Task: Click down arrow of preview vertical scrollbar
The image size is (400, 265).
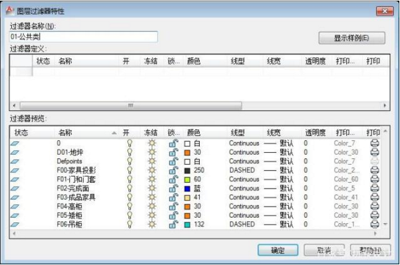Action: 385,224
